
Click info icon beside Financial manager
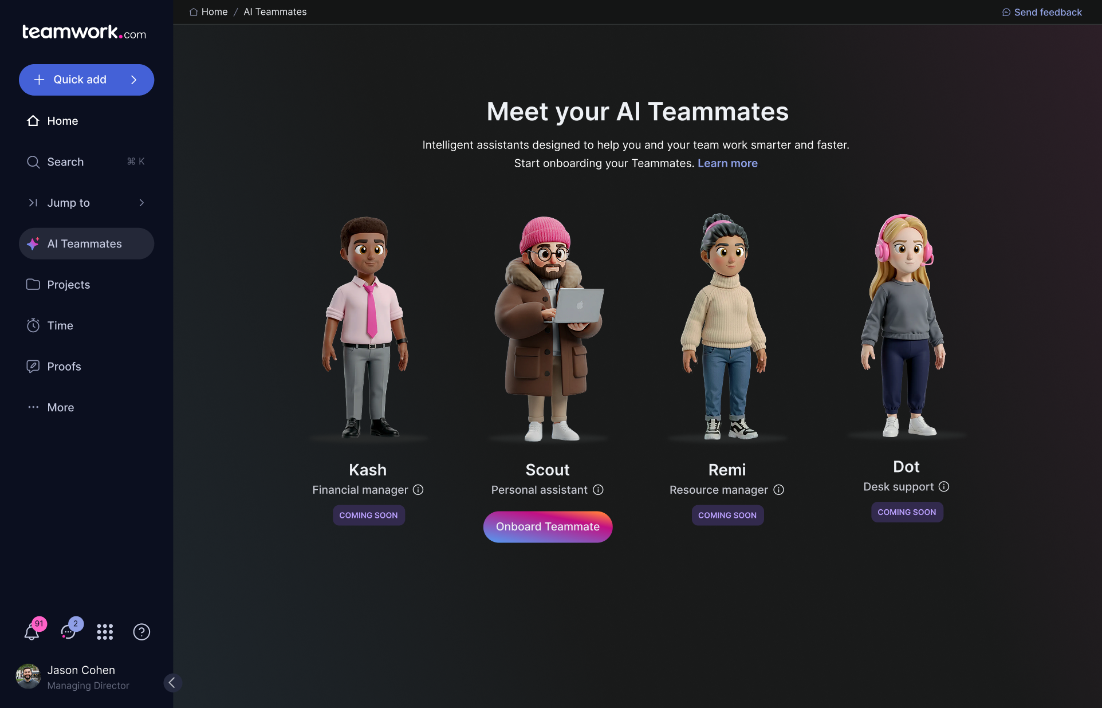click(418, 490)
